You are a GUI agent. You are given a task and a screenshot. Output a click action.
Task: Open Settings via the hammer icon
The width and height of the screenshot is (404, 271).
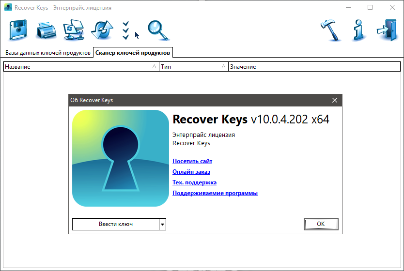[331, 30]
